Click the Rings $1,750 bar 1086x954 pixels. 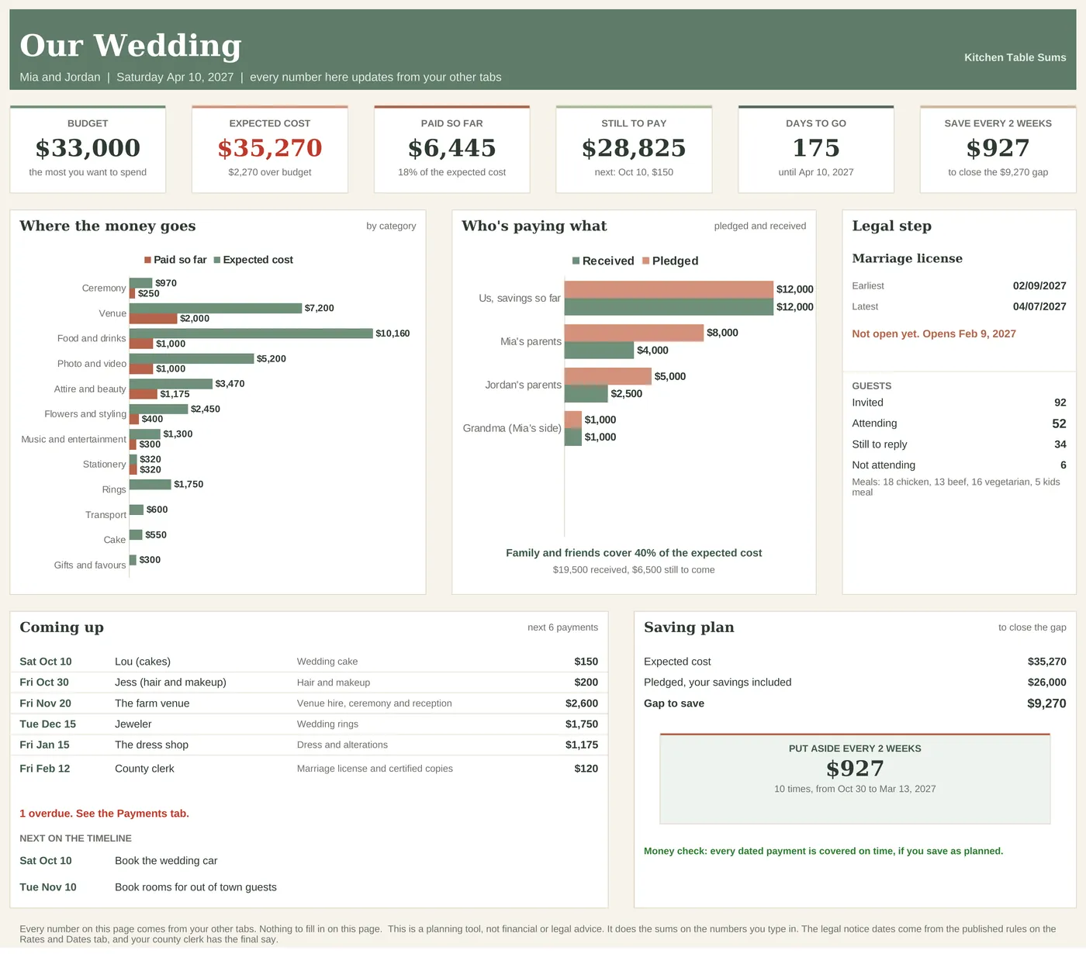point(150,484)
